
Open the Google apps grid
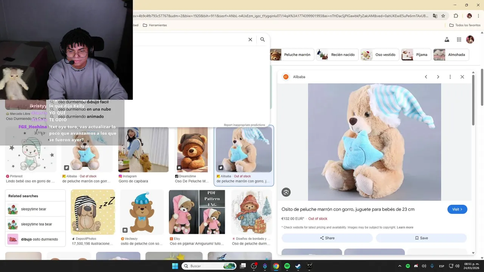point(459,39)
